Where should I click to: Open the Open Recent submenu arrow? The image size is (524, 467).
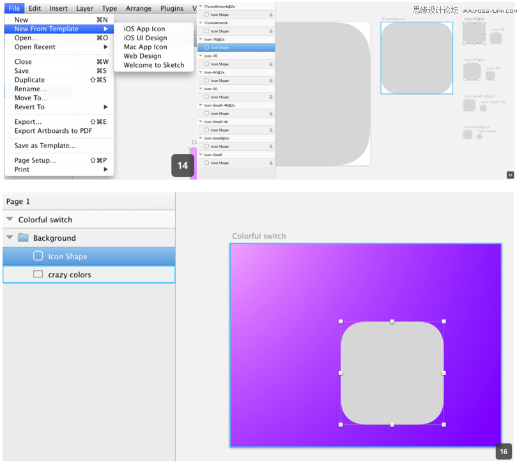click(105, 47)
